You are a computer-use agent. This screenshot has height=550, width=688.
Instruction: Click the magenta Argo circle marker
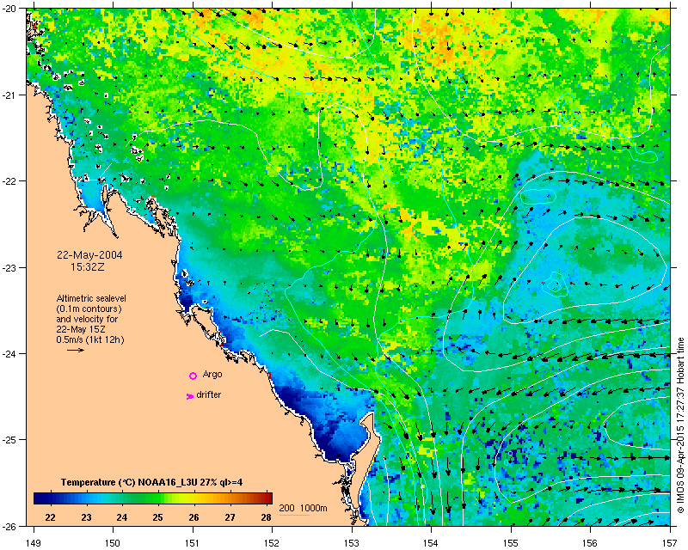193,376
